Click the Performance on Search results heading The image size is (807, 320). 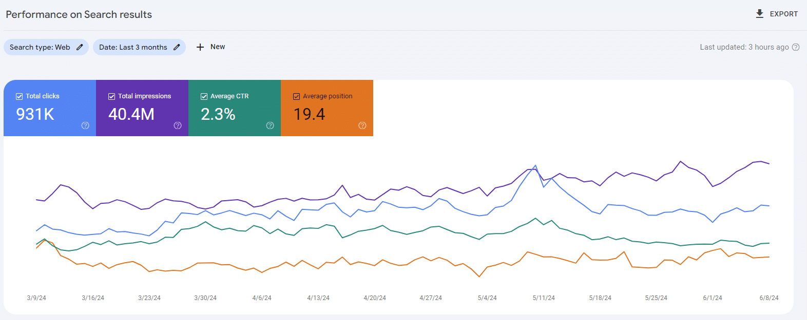[79, 14]
